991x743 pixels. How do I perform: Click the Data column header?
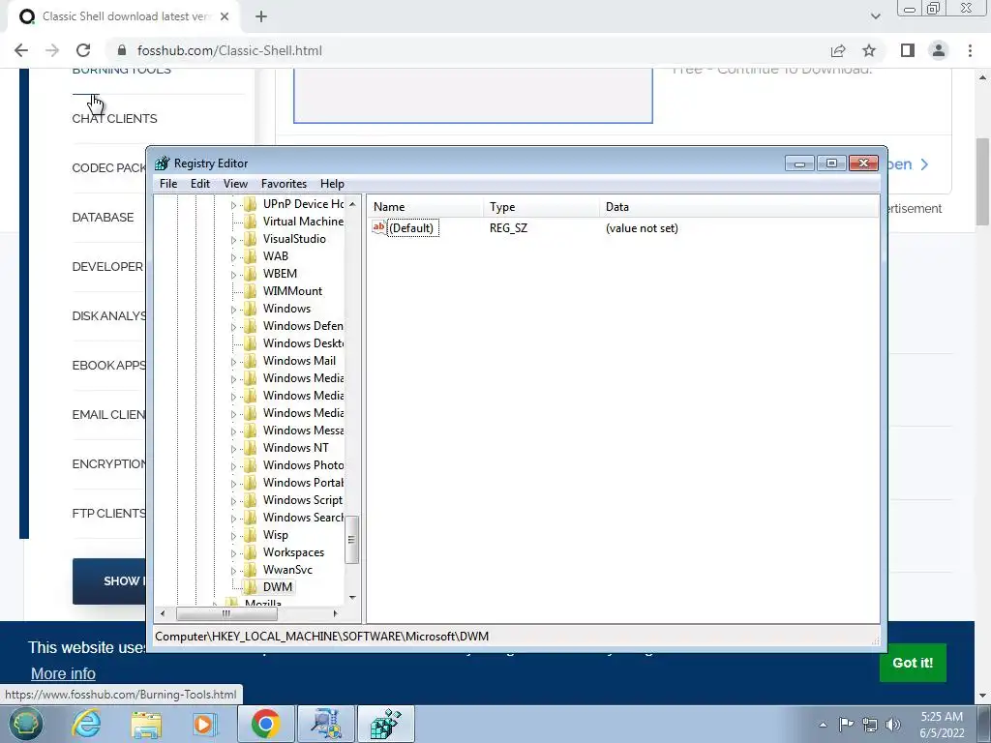point(738,207)
